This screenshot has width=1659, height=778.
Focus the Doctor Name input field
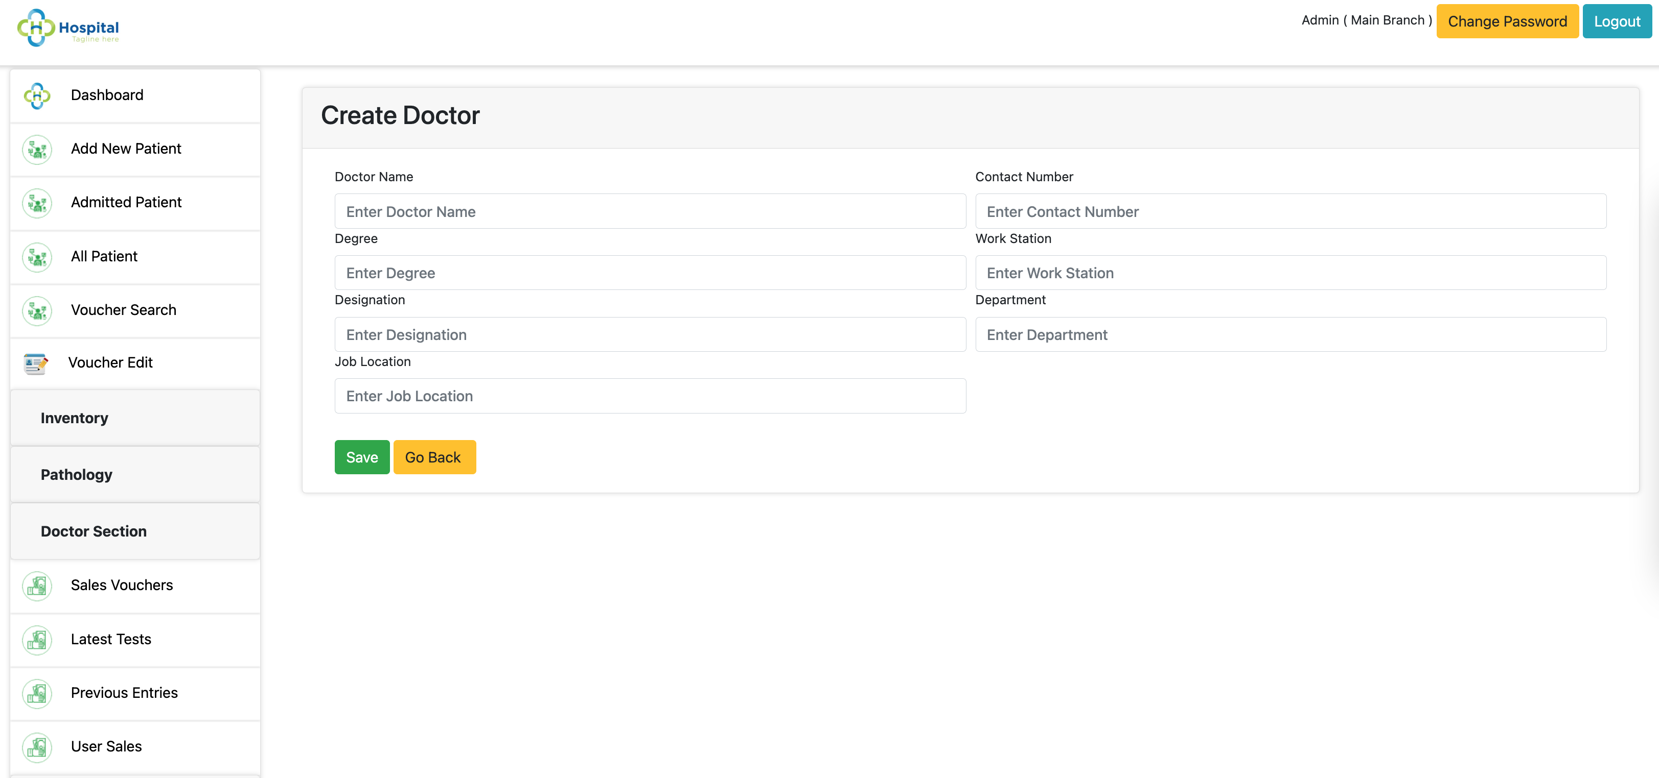coord(650,212)
